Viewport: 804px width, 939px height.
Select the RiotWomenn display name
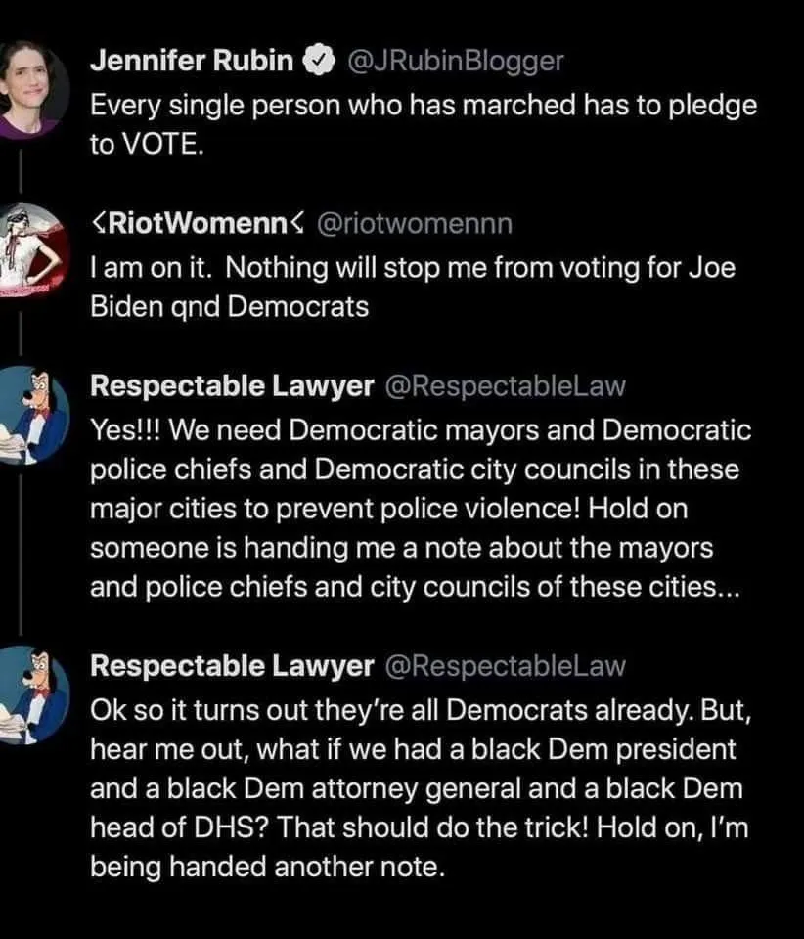[x=195, y=224]
